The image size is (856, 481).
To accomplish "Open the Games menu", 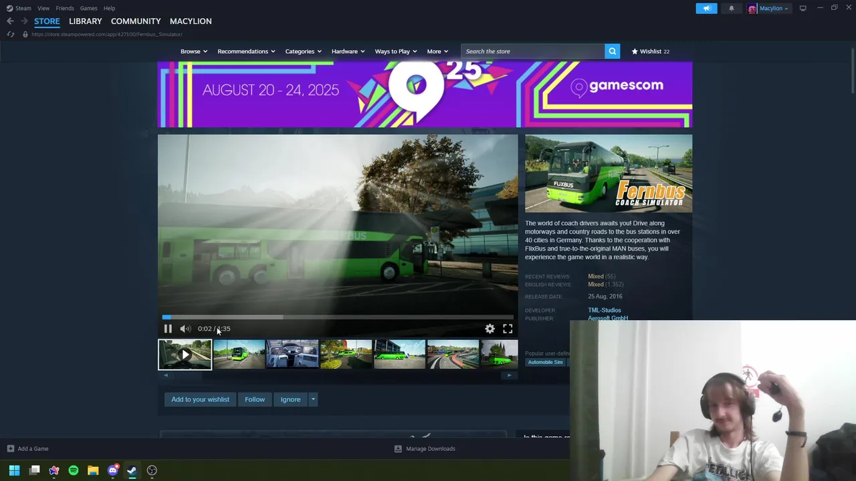I will pos(88,8).
